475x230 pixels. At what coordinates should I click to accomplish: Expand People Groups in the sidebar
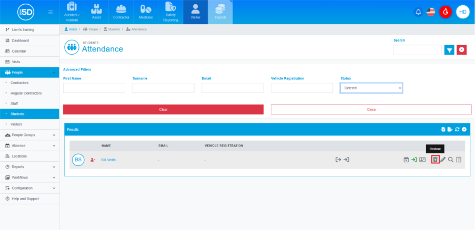[x=29, y=135]
